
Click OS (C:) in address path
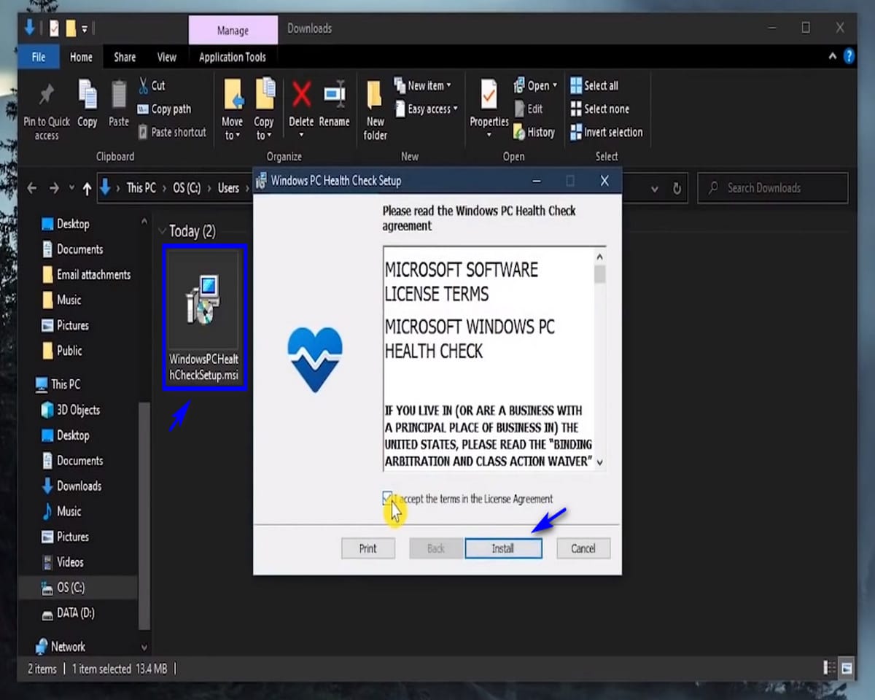pos(188,188)
